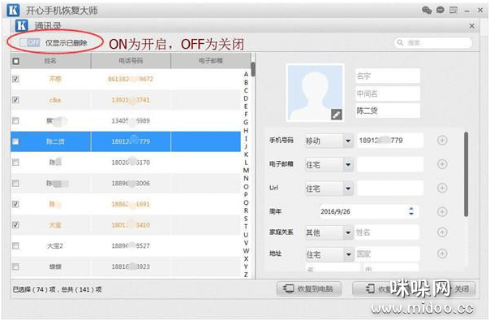Click the mobile number field ending 779
490x321 pixels.
point(390,141)
